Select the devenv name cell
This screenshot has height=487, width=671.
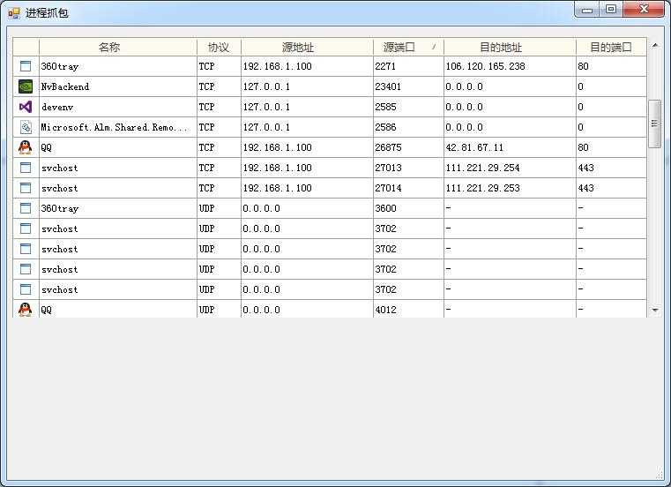[117, 107]
